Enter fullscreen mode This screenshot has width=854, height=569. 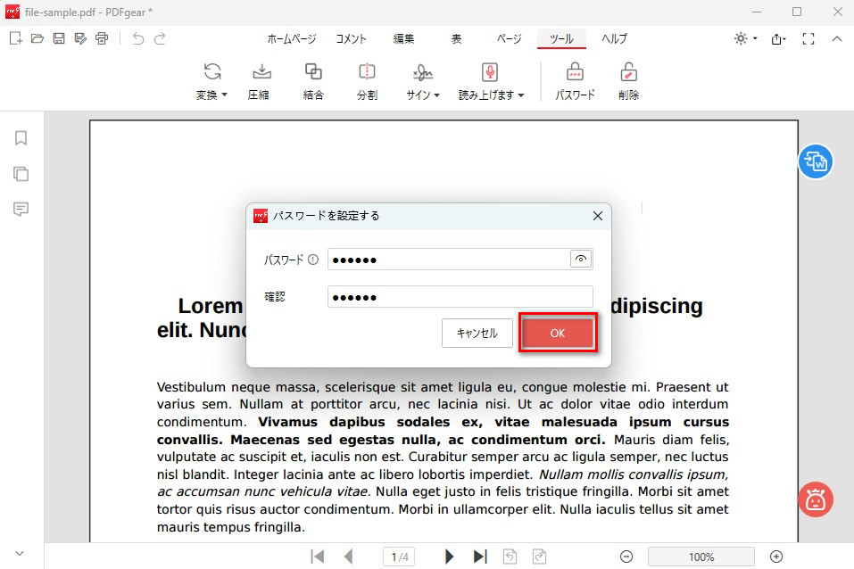pyautogui.click(x=808, y=38)
